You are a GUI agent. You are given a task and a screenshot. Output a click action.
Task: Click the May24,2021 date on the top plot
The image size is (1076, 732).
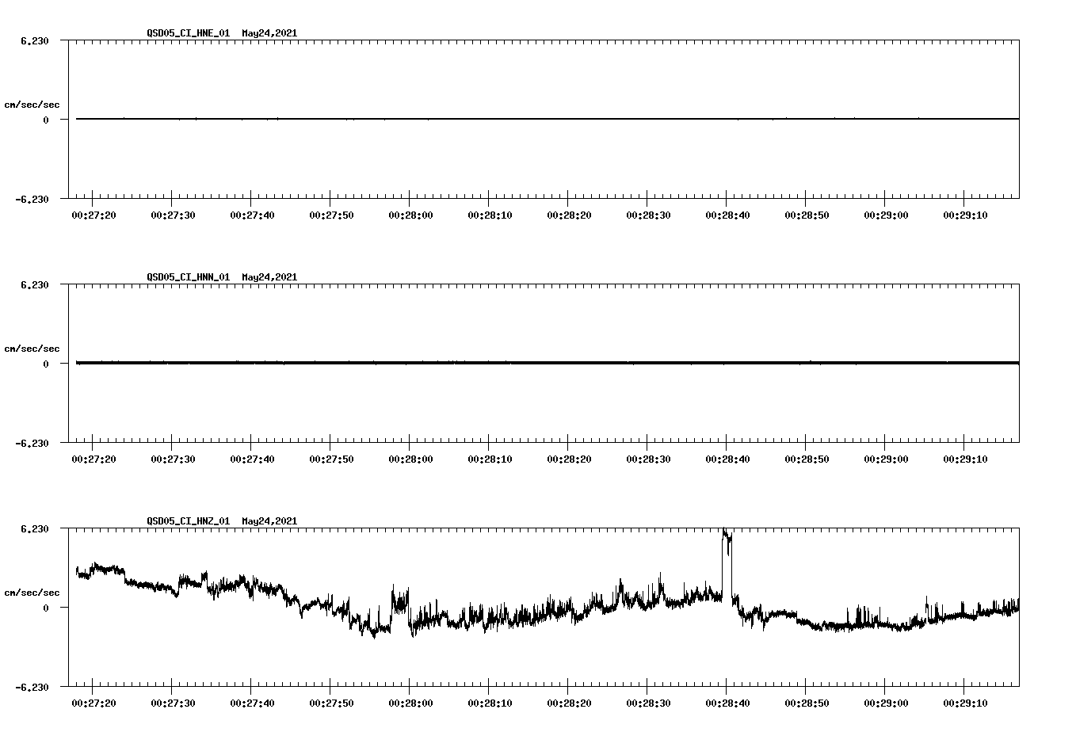(269, 34)
